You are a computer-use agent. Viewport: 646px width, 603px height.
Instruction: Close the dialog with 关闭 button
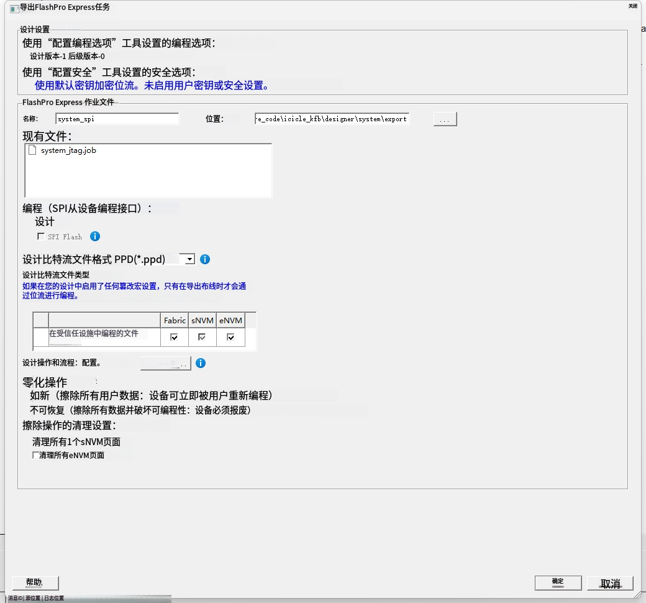pyautogui.click(x=632, y=6)
